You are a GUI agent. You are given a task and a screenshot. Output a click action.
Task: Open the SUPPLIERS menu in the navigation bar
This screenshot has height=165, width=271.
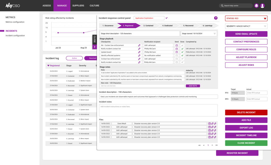pos(78,5)
